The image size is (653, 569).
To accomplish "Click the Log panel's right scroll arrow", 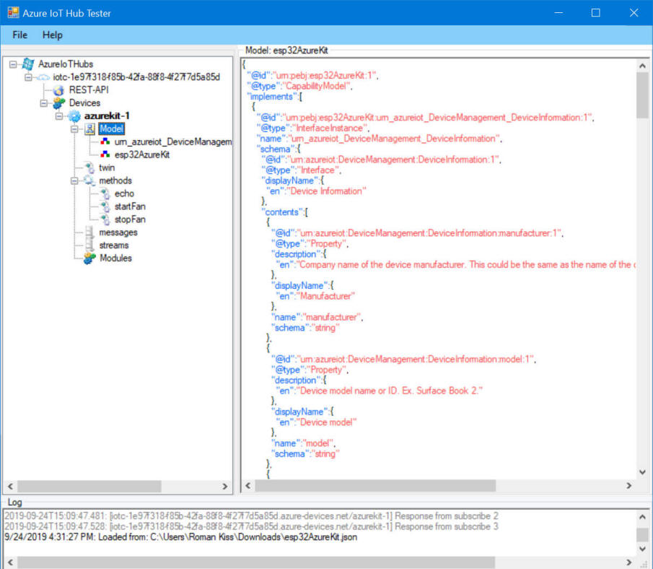I will [629, 563].
